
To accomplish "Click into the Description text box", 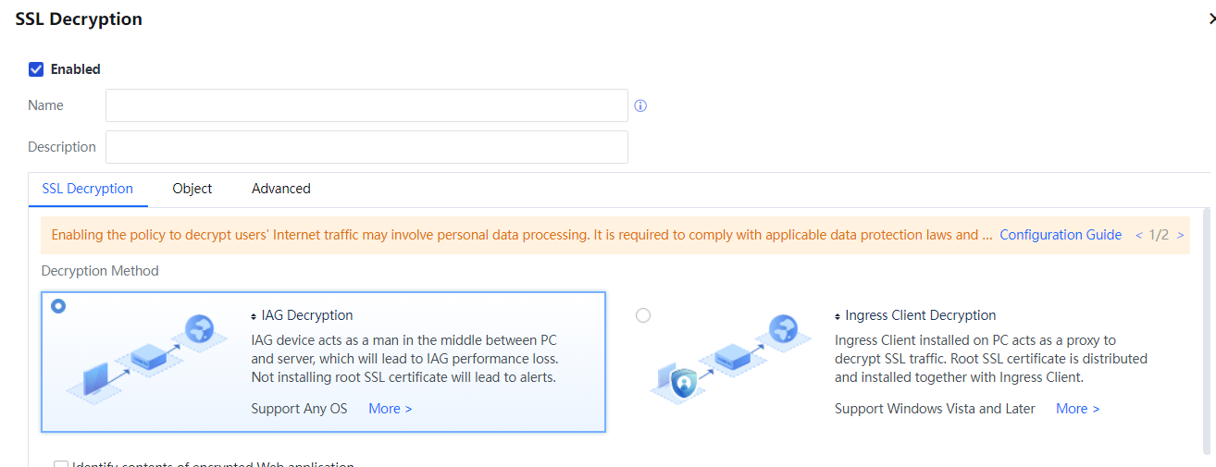I will pos(366,147).
